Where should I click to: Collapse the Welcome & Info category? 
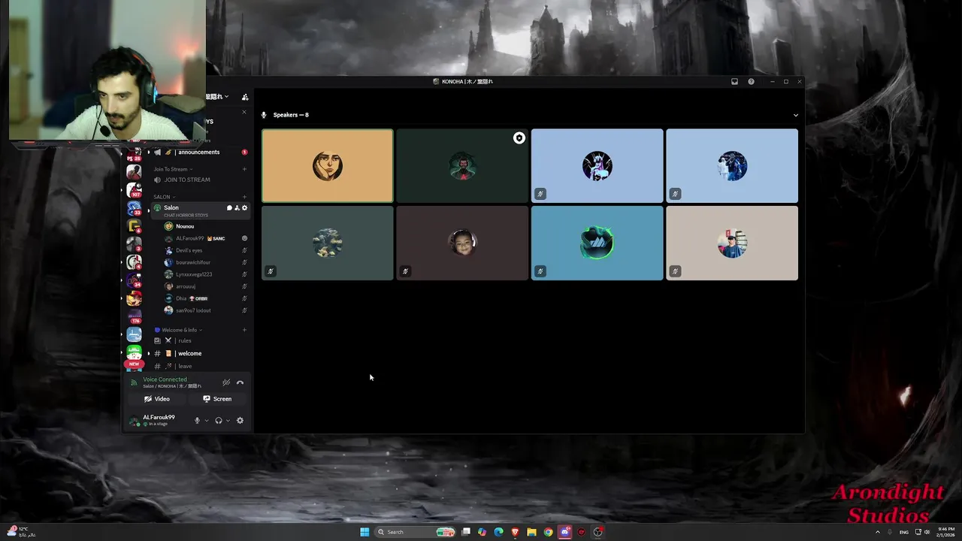tap(179, 330)
